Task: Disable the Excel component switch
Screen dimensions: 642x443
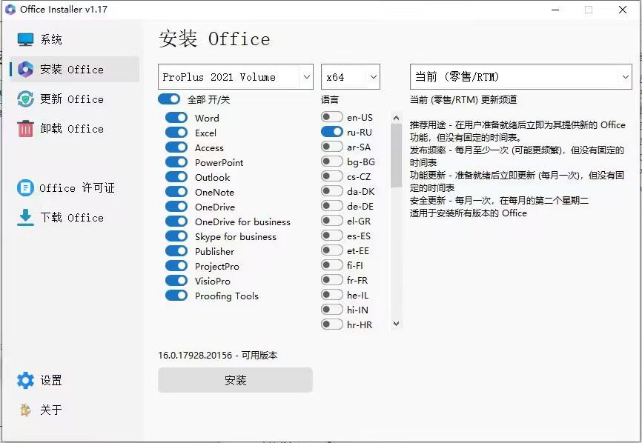Action: pyautogui.click(x=176, y=133)
